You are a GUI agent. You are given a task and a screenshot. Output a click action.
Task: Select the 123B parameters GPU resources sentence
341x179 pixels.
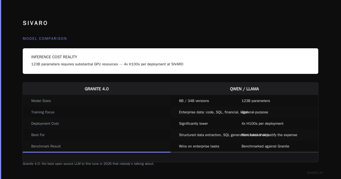click(107, 64)
